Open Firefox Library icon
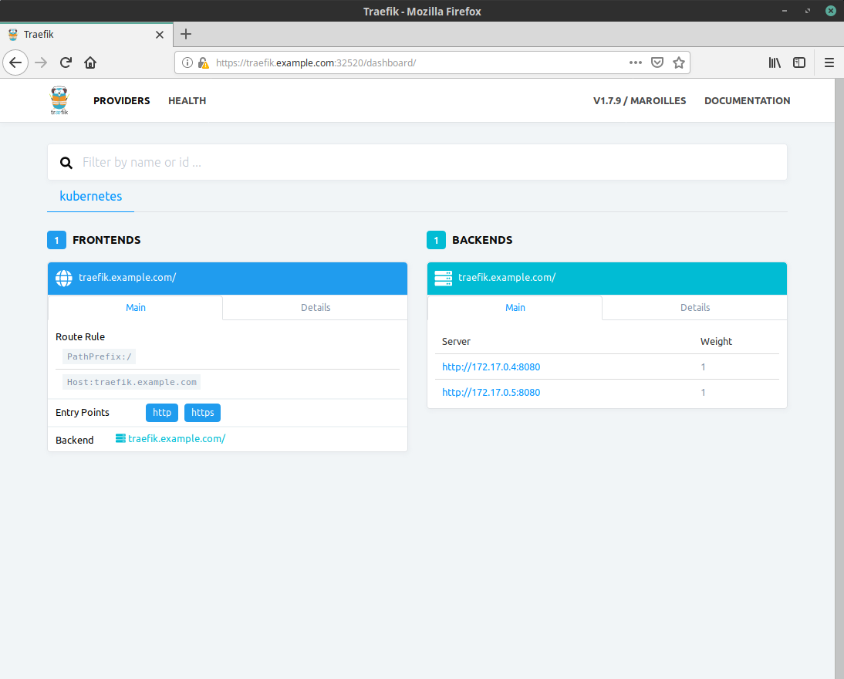 pos(775,62)
